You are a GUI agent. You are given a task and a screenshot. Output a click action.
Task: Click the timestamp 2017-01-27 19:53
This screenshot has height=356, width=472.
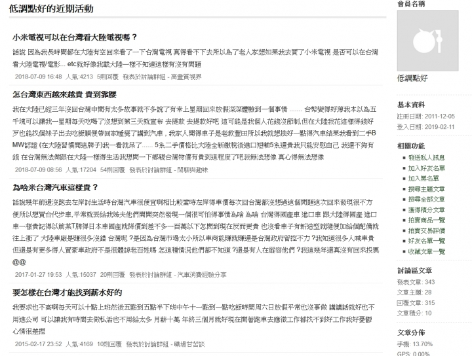pos(38,275)
